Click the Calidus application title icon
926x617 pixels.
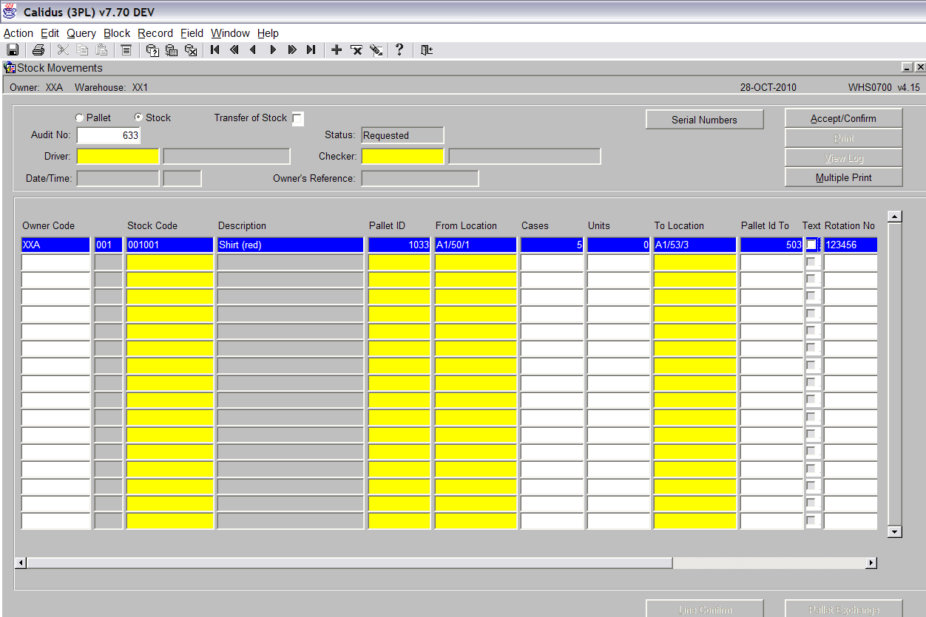(10, 12)
